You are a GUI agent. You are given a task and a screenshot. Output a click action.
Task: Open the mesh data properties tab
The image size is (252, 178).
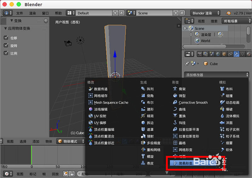[242, 54]
